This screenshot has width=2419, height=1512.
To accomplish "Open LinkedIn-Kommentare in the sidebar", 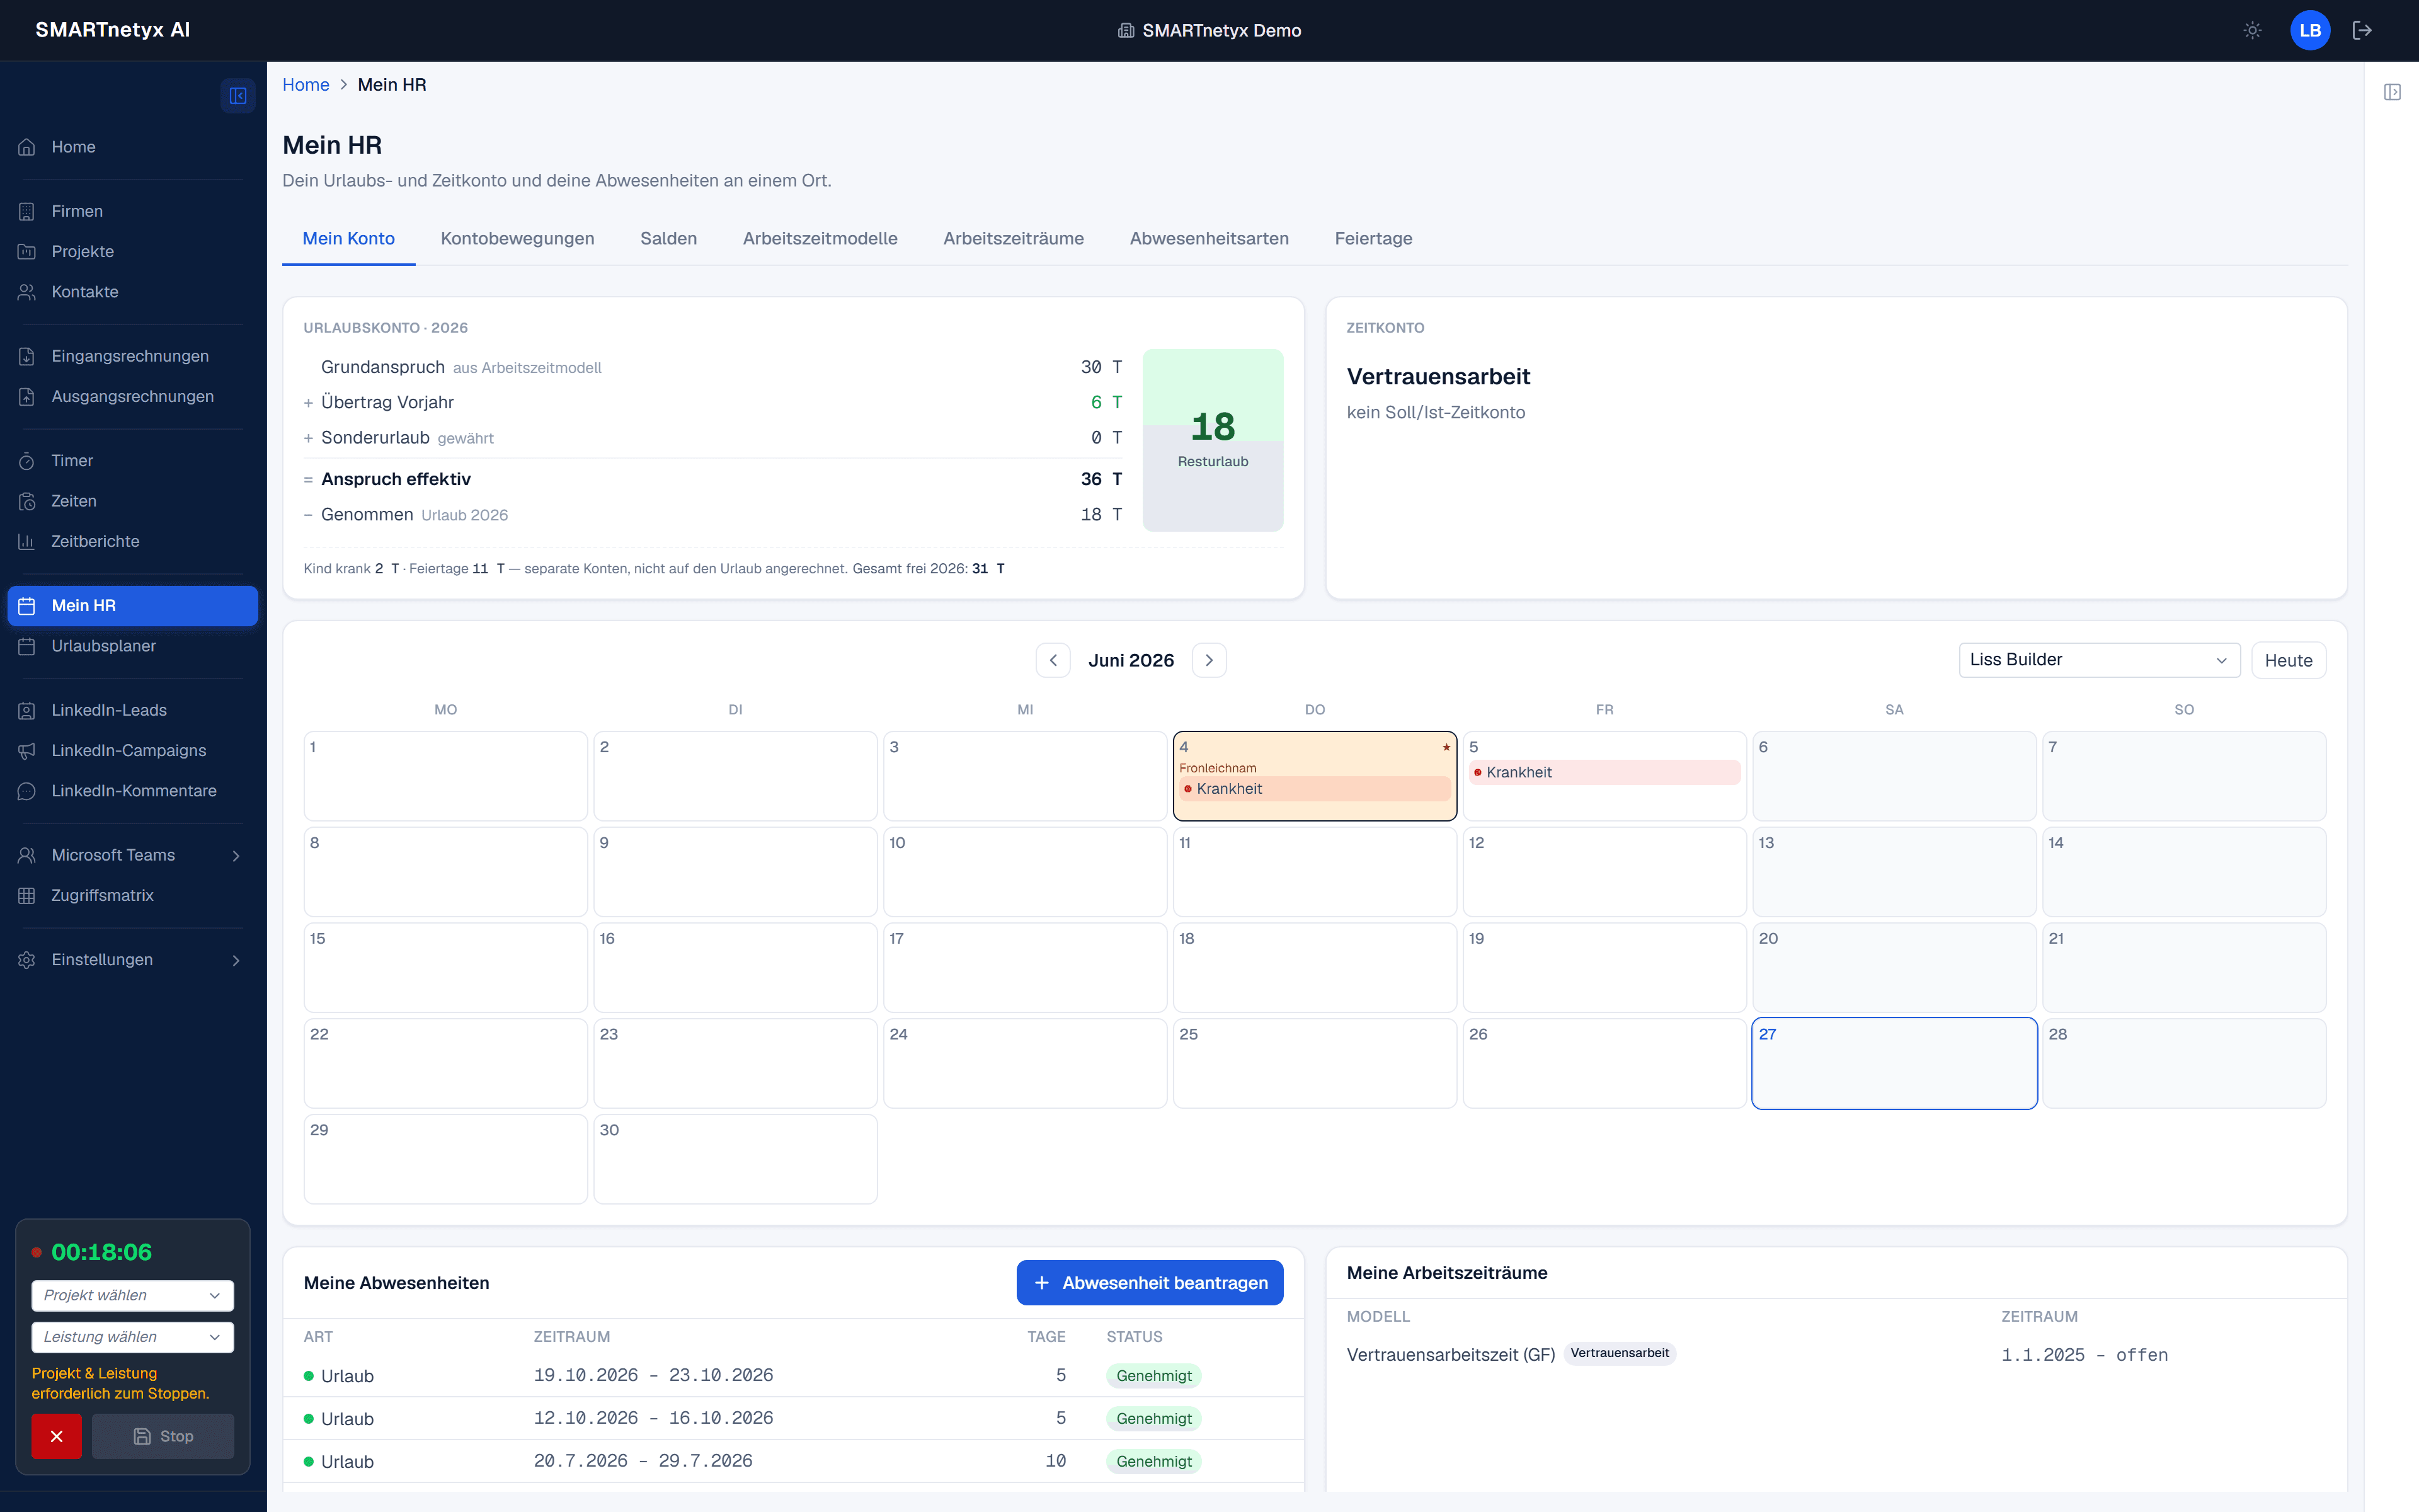I will click(x=132, y=791).
